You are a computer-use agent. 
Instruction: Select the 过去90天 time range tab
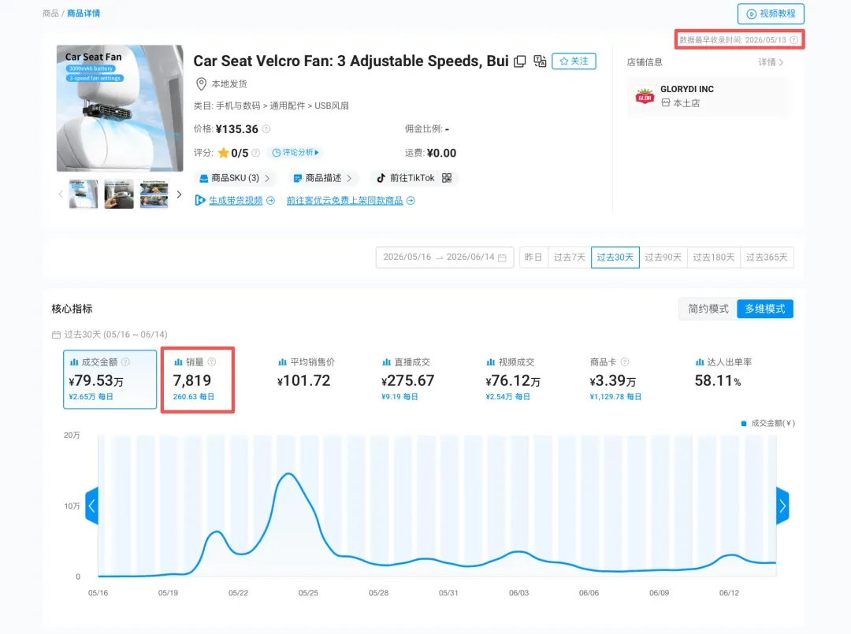(x=663, y=257)
